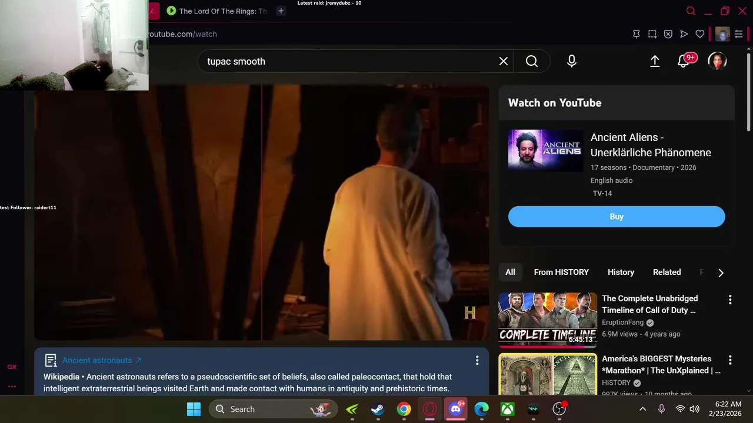The height and width of the screenshot is (423, 753).
Task: Open OBS Studio from taskbar
Action: tap(559, 409)
